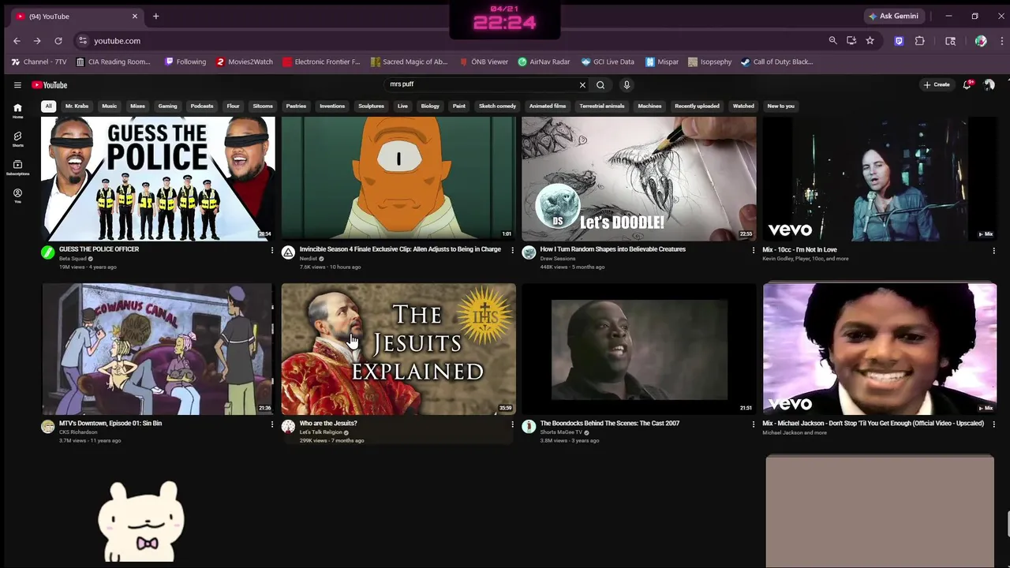Select the Sitcoms filter chip
The height and width of the screenshot is (568, 1010).
coord(263,106)
